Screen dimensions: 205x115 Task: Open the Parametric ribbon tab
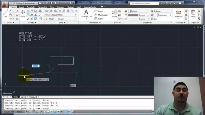coord(42,7)
